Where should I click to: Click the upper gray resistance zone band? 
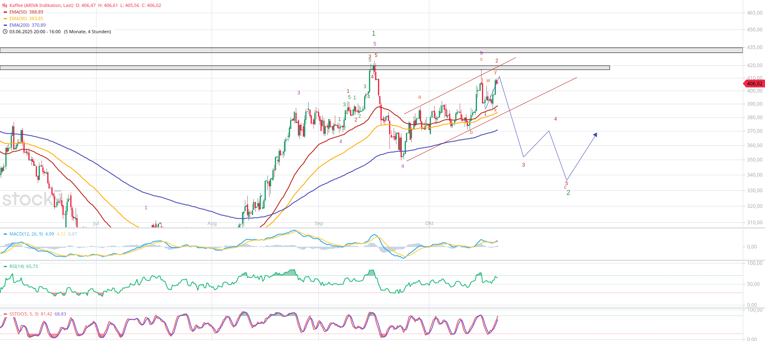click(370, 50)
